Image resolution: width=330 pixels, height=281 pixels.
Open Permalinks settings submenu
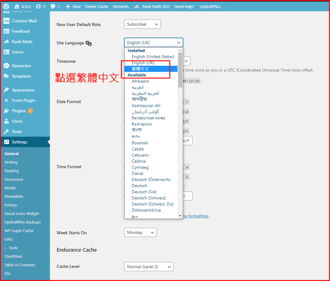(x=14, y=196)
